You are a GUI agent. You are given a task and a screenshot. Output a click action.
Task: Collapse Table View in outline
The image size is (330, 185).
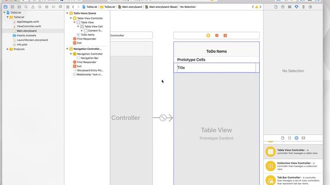tap(74, 22)
